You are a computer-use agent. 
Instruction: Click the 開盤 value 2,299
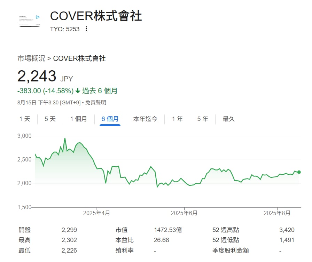coord(69,230)
